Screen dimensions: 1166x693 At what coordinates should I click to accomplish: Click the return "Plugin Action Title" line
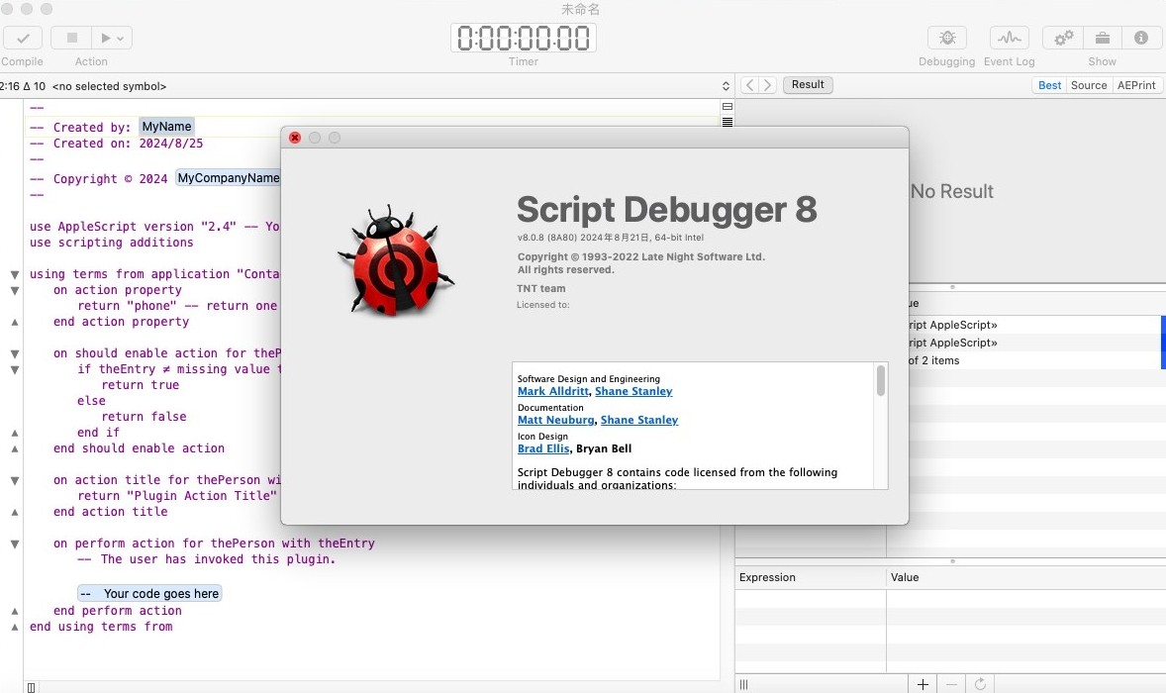click(x=177, y=496)
